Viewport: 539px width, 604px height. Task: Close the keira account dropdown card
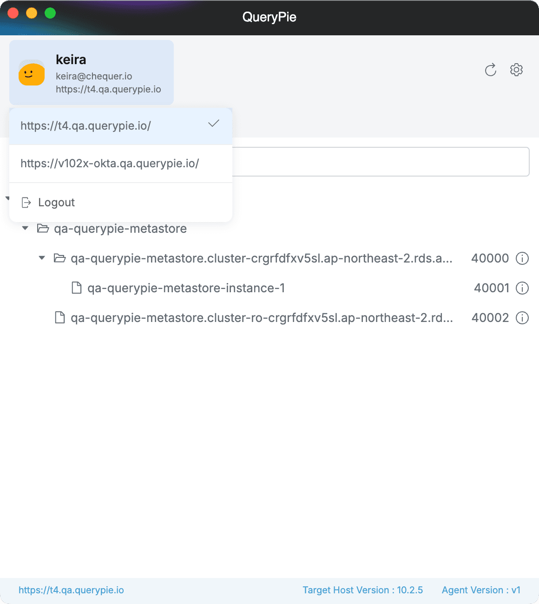point(92,72)
